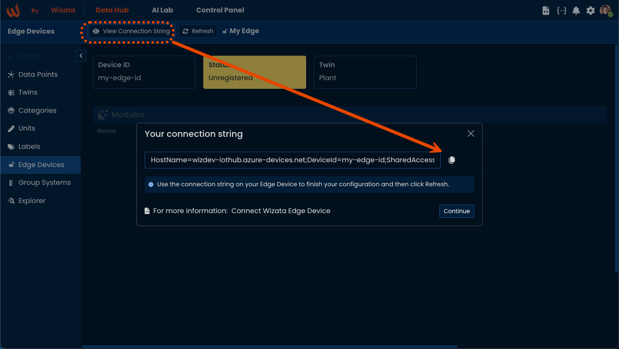Click the Name column header in Modules
619x349 pixels.
click(x=106, y=131)
